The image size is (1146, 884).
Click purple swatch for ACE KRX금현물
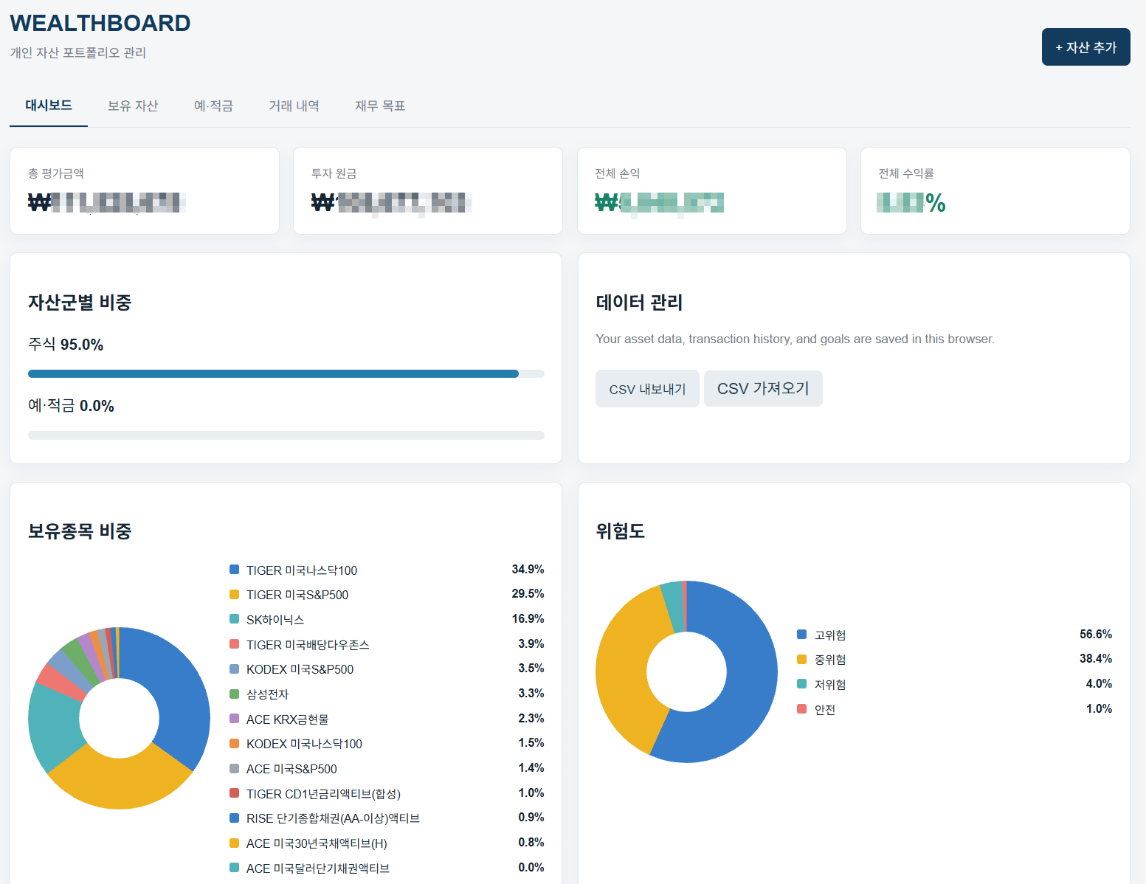[x=234, y=719]
